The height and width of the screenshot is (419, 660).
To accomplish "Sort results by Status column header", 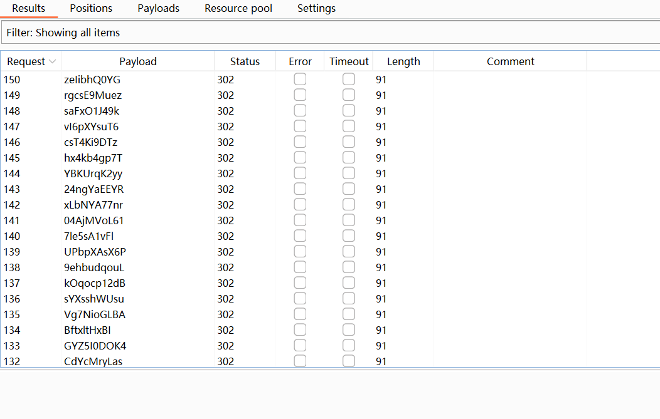I will point(245,61).
